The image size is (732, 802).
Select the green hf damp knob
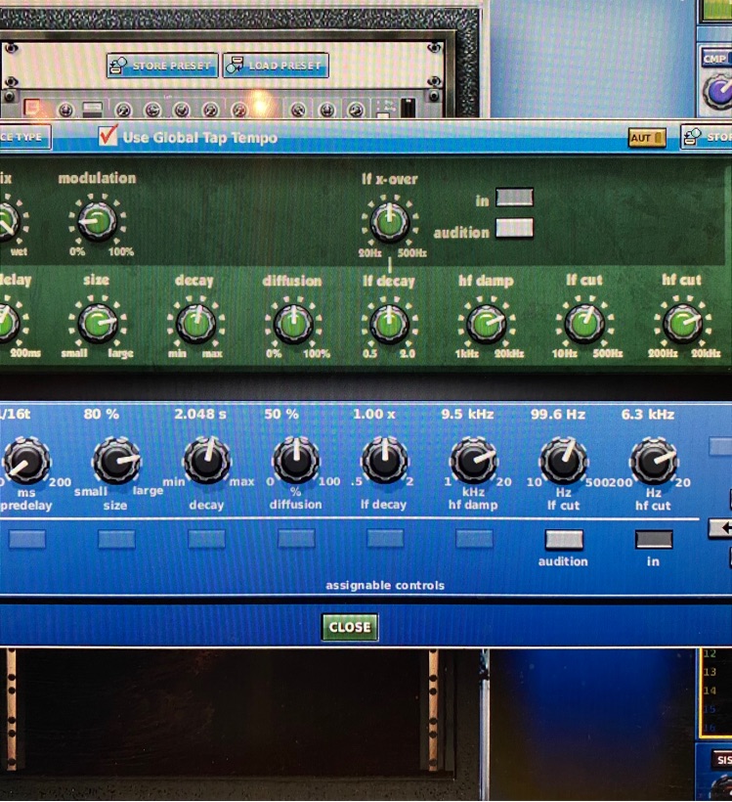pyautogui.click(x=486, y=323)
